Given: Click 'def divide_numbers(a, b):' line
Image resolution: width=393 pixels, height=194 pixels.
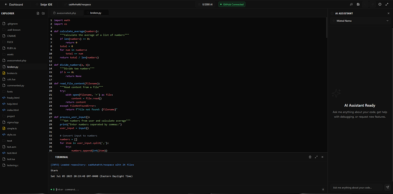Looking at the screenshot, I should click(72, 65).
